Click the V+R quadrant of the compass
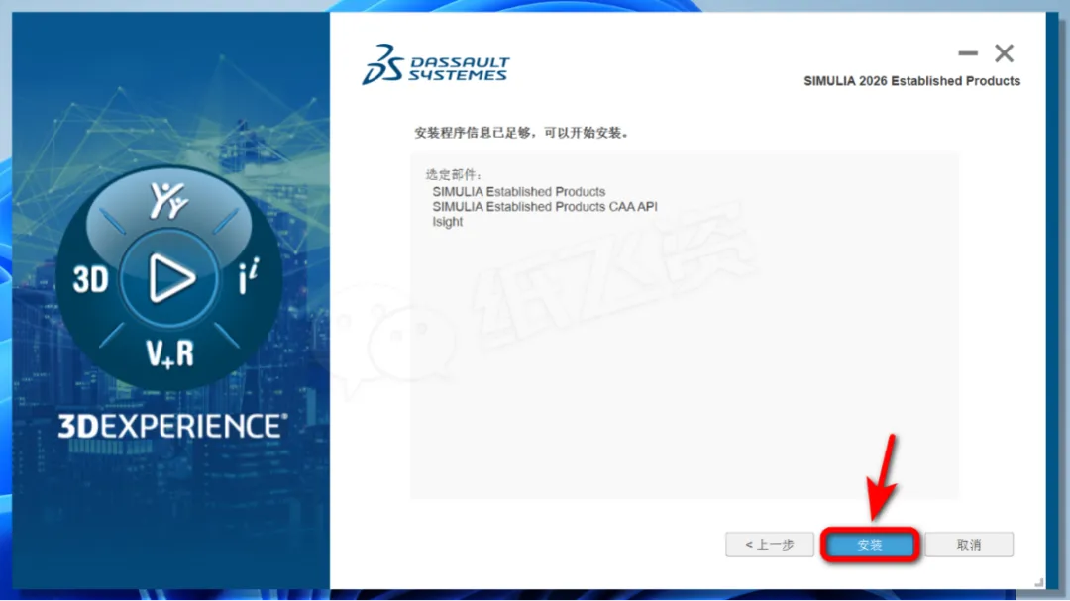Viewport: 1070px width, 601px height. point(170,354)
